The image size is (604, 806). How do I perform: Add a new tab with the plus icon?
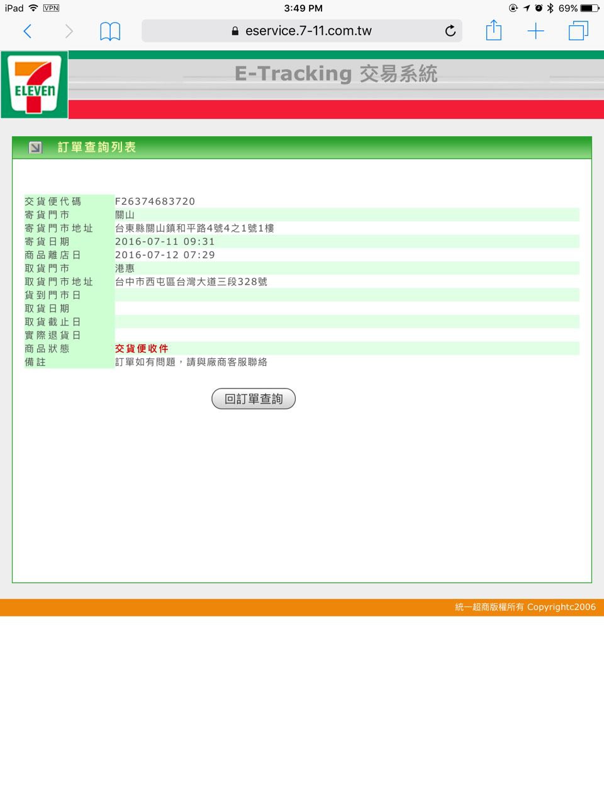tap(535, 31)
